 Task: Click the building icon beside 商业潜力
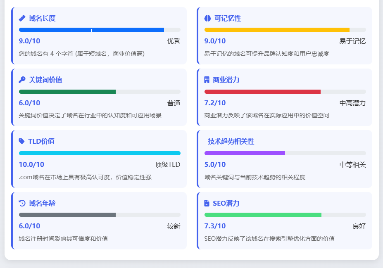click(207, 80)
